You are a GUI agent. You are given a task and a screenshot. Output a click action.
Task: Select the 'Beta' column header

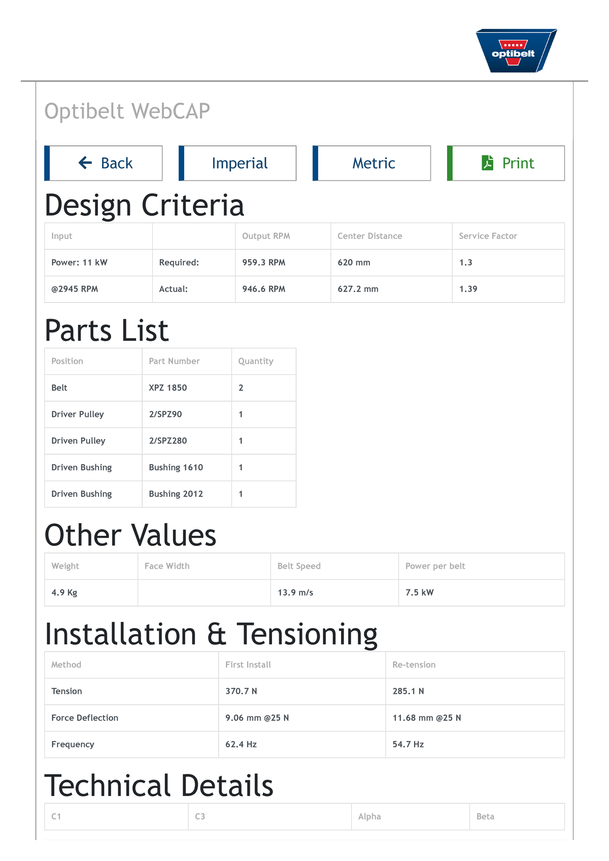(x=485, y=817)
